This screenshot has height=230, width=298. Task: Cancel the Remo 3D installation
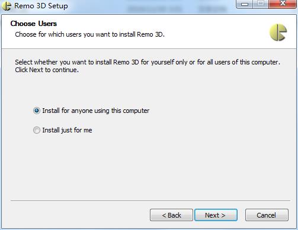[x=267, y=215]
